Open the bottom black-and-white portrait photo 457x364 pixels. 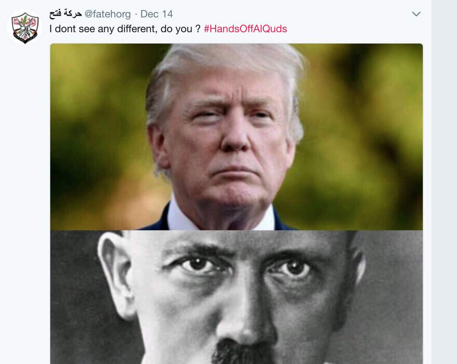[x=236, y=297]
